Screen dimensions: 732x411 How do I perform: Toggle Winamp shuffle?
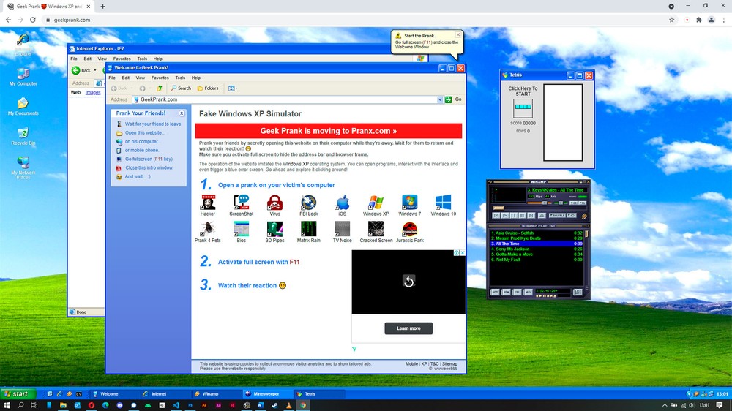(557, 216)
